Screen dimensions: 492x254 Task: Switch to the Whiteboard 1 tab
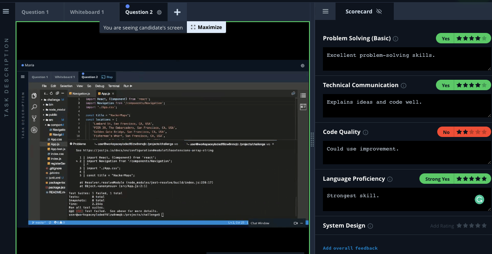[x=87, y=12]
